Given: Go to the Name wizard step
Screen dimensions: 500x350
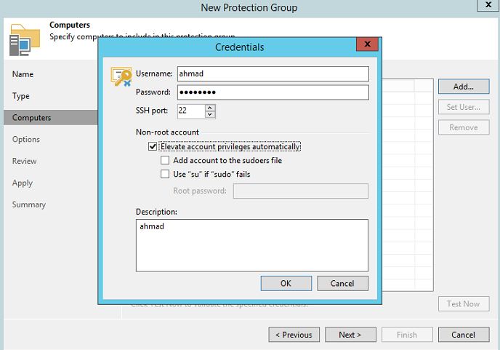Looking at the screenshot, I should click(x=23, y=74).
